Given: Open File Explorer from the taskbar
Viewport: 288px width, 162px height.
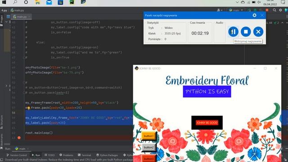Looking at the screenshot, I should point(37,2).
